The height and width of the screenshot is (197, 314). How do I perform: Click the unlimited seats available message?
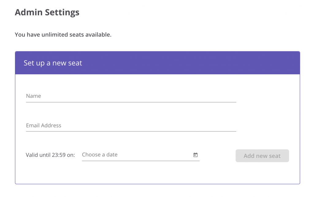[x=63, y=35]
